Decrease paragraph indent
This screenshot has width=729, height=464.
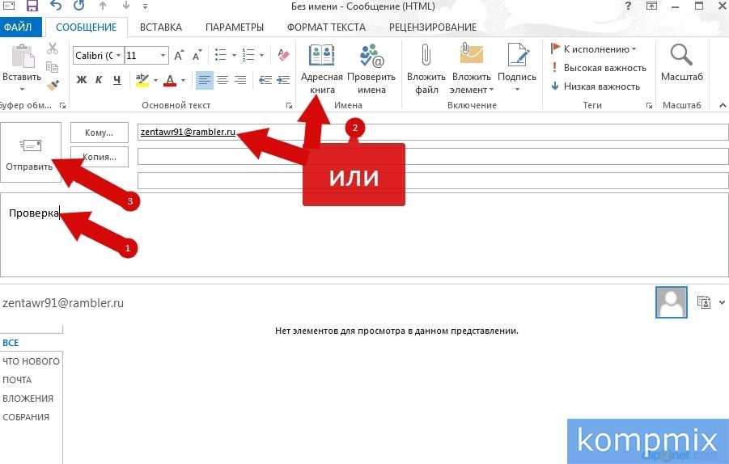point(265,80)
